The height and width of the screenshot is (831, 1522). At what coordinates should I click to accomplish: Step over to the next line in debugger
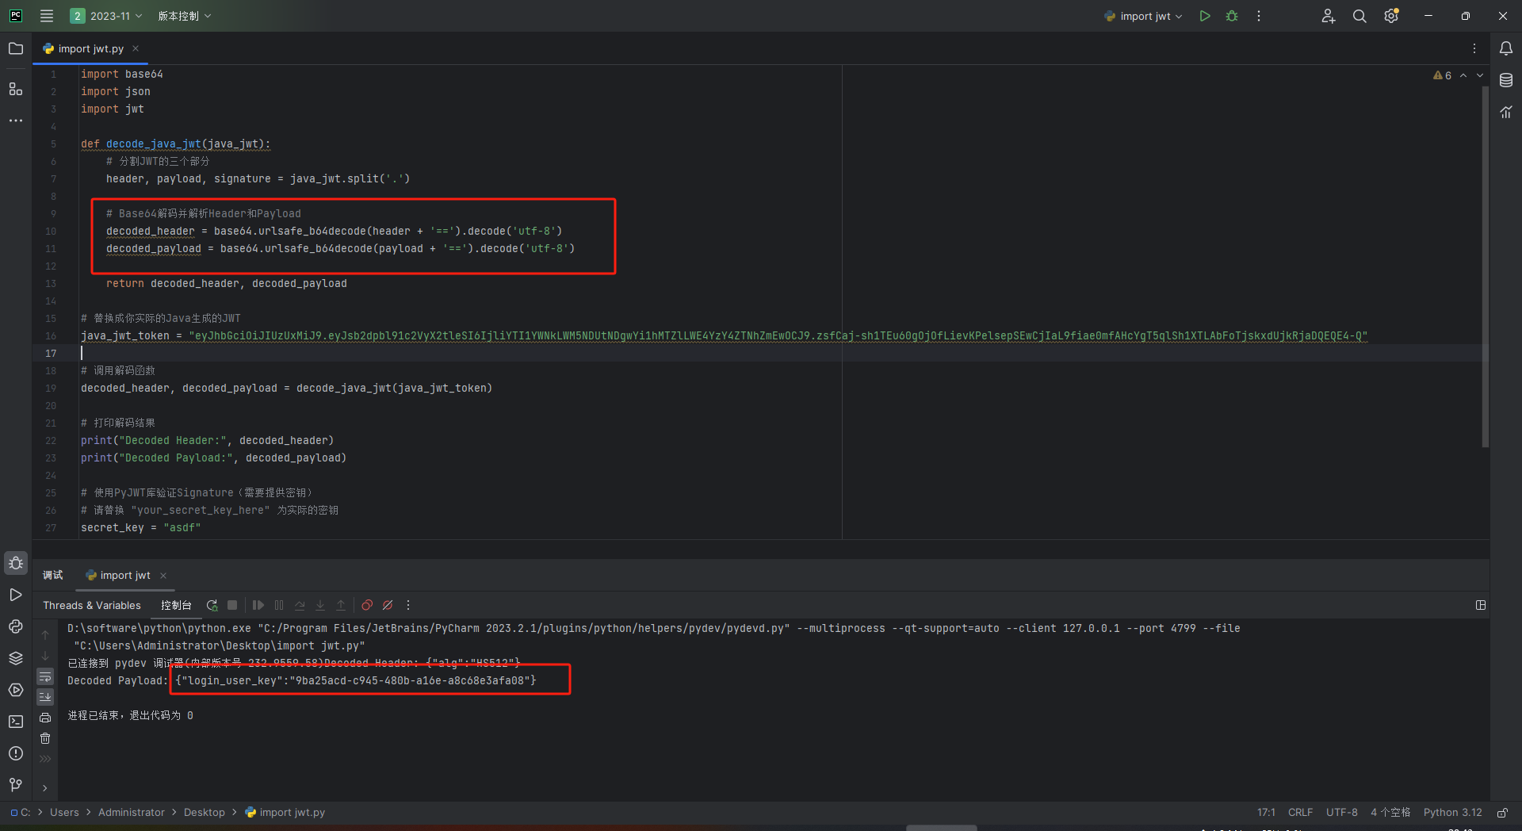click(x=300, y=605)
